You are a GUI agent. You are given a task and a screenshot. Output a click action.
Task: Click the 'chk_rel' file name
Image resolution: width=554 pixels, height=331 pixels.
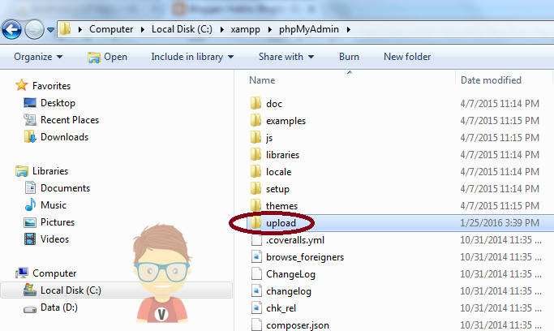pos(281,308)
